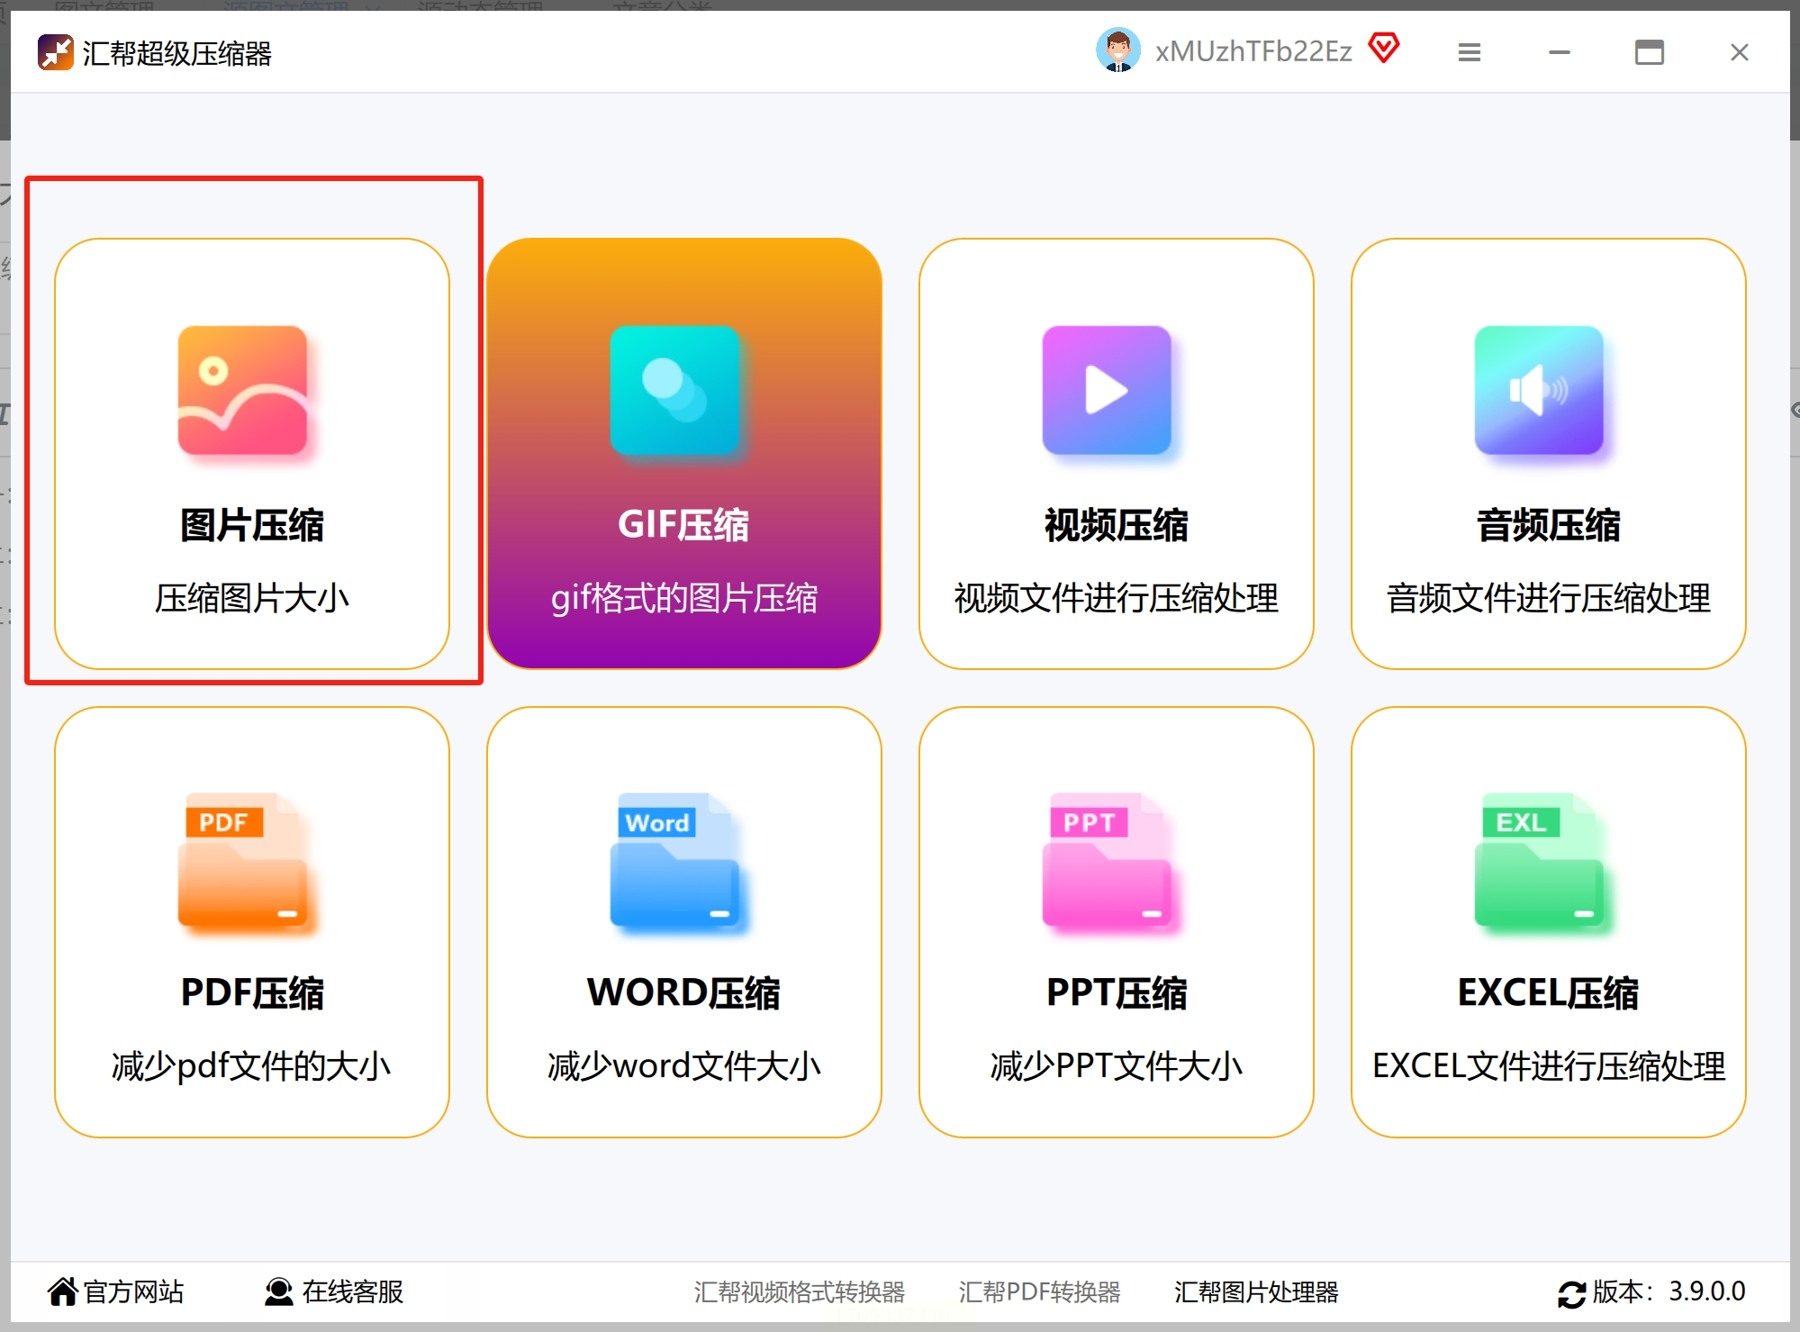
Task: Open the PPT压缩 pink folder icon
Action: point(1107,861)
